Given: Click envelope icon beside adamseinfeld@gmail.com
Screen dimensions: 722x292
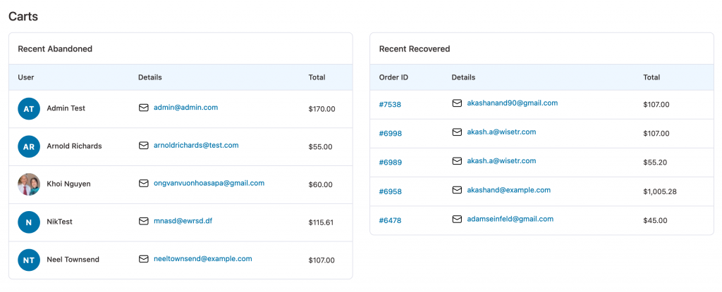Looking at the screenshot, I should [x=457, y=220].
